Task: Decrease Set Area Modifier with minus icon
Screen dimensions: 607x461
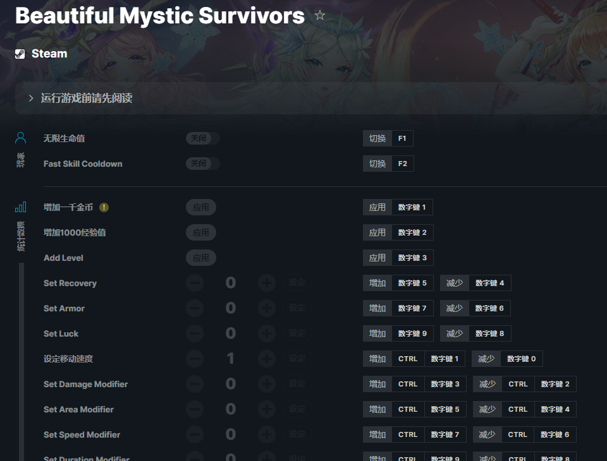Action: pyautogui.click(x=195, y=409)
